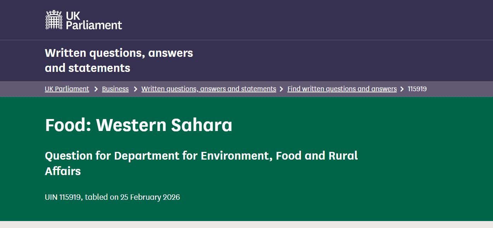Click the word 'Affairs' in the subheading

point(63,171)
